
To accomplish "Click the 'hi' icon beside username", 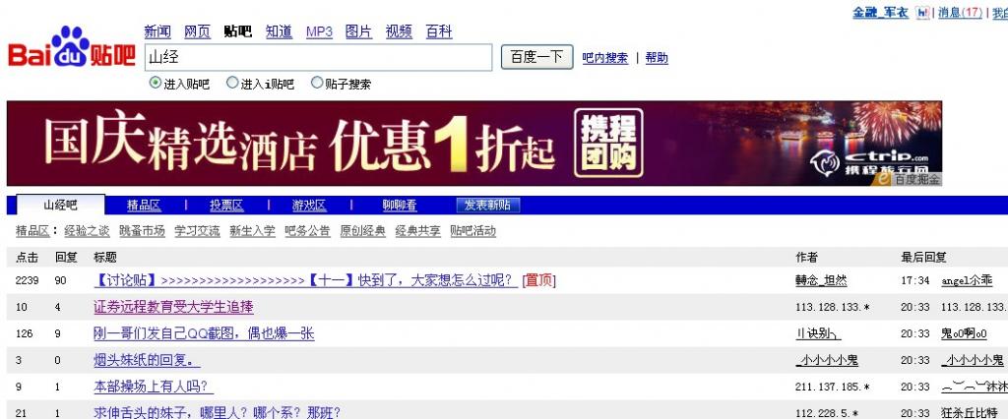I will tap(921, 13).
